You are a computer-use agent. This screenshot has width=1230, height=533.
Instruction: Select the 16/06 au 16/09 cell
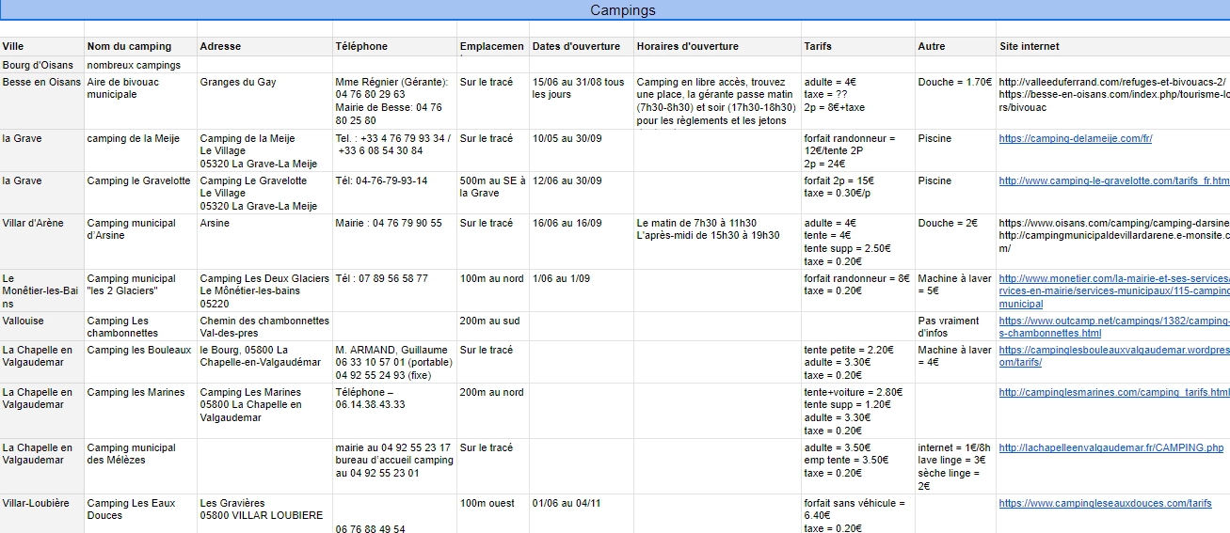581,242
